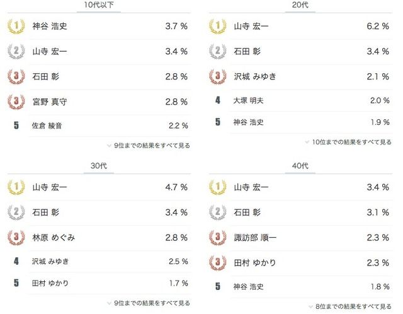Image resolution: width=403 pixels, height=314 pixels.
Task: Click the gold rank 1 medal in 10代以下
Action: (16, 27)
